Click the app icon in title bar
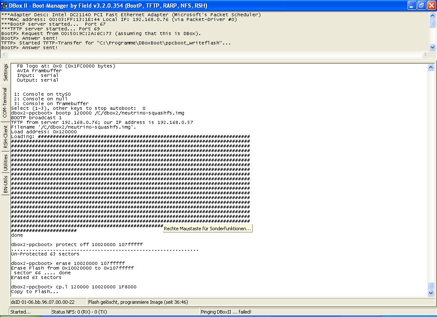The height and width of the screenshot is (317, 437). 4,6
